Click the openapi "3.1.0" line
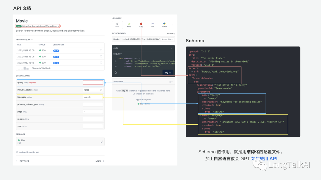Image resolution: width=321 pixels, height=180 pixels. click(199, 52)
